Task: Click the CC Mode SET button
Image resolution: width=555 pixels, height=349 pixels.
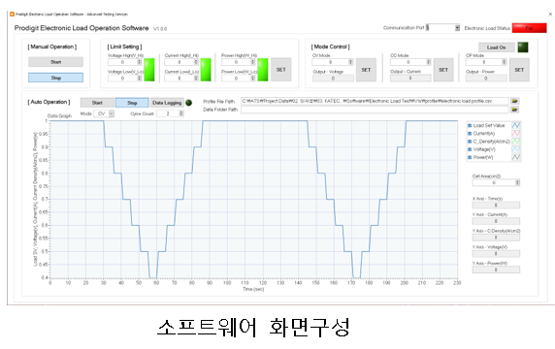Action: [443, 70]
